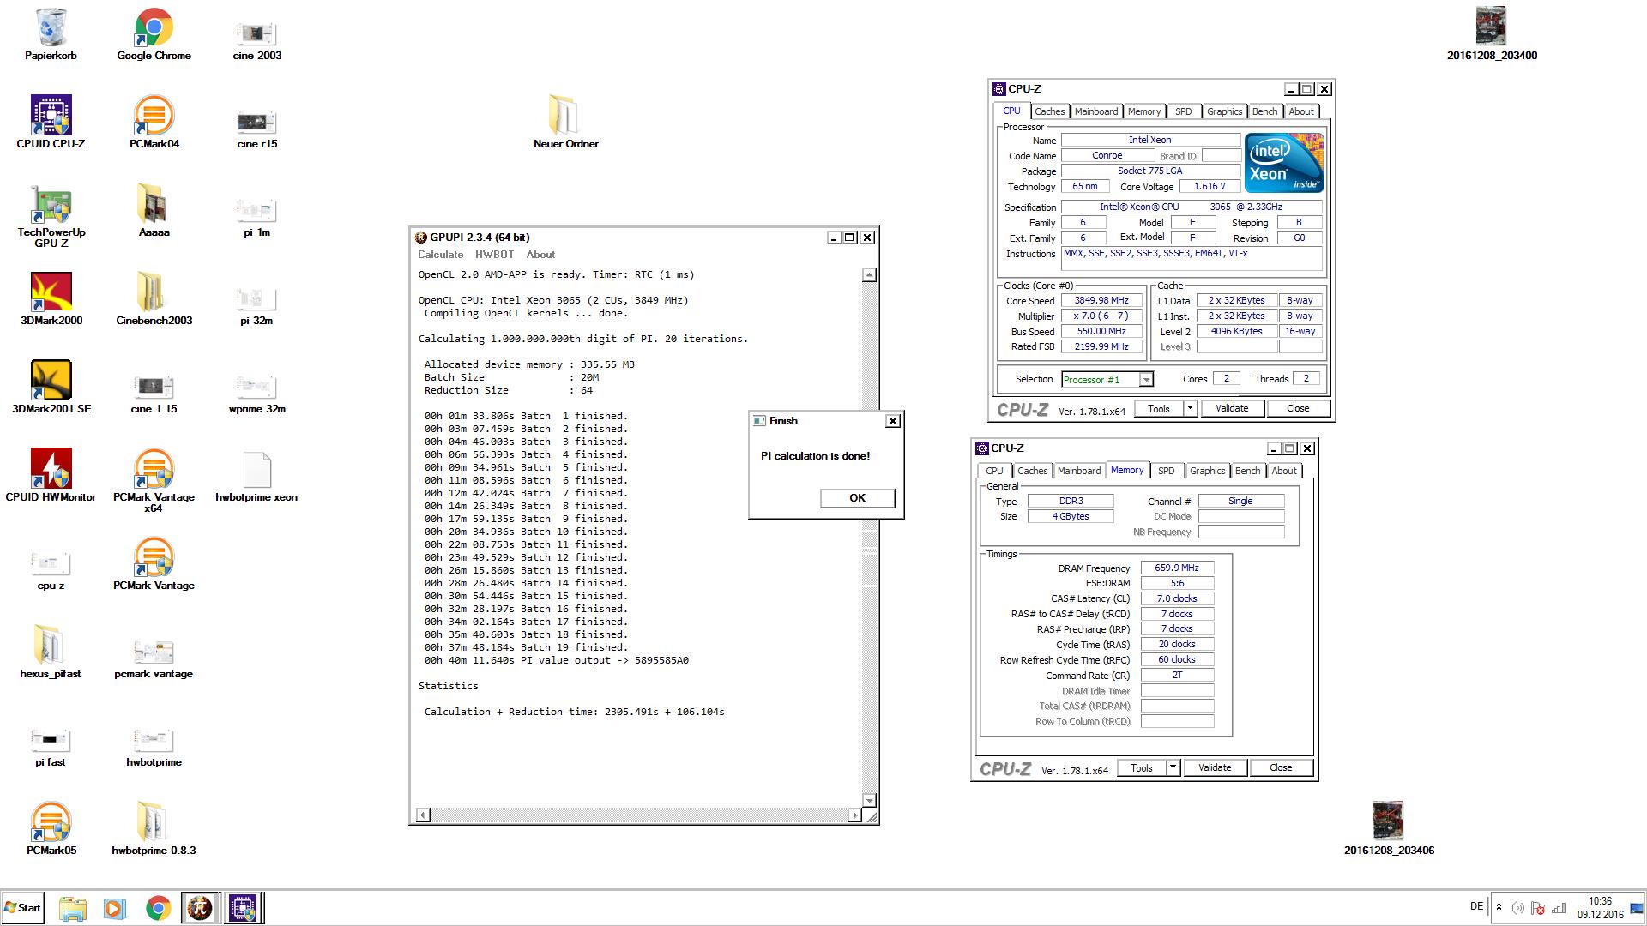Open Chrome from the taskbar

click(158, 908)
